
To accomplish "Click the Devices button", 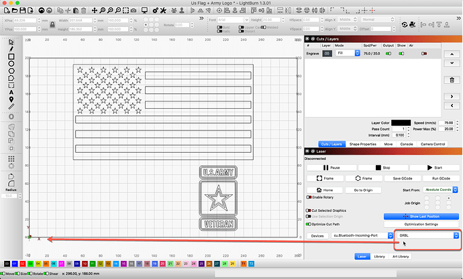I will click(317, 236).
